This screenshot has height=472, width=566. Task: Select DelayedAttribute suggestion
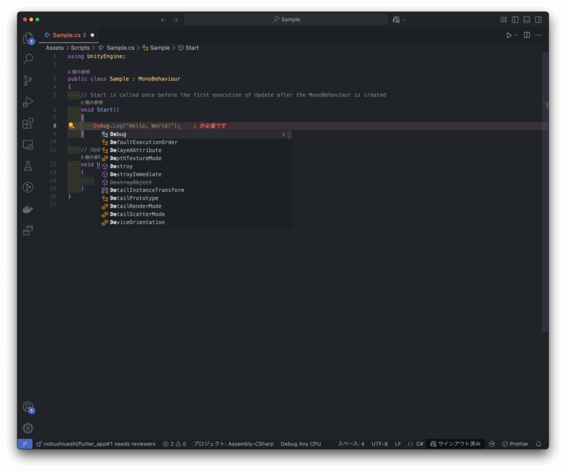196,150
